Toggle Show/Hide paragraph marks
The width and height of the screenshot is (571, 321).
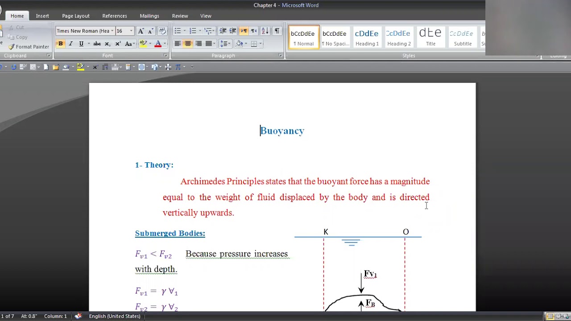277,31
